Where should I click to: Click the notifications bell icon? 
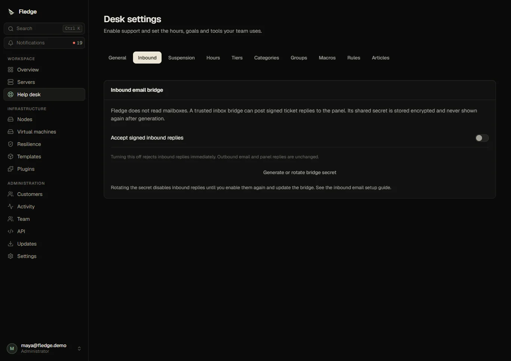[x=11, y=43]
